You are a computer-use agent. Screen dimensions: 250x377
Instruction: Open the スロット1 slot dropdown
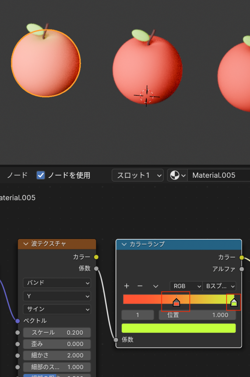click(x=138, y=175)
